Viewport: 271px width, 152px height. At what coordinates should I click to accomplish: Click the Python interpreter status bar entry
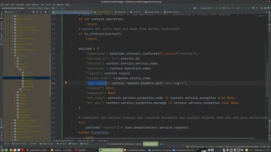(242, 147)
